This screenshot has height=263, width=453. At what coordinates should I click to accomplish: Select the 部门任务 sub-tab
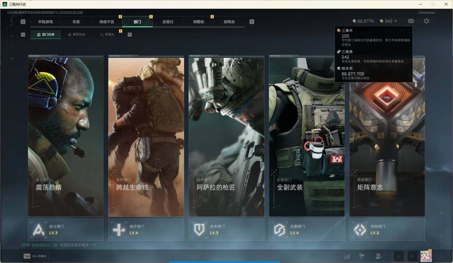(x=46, y=34)
